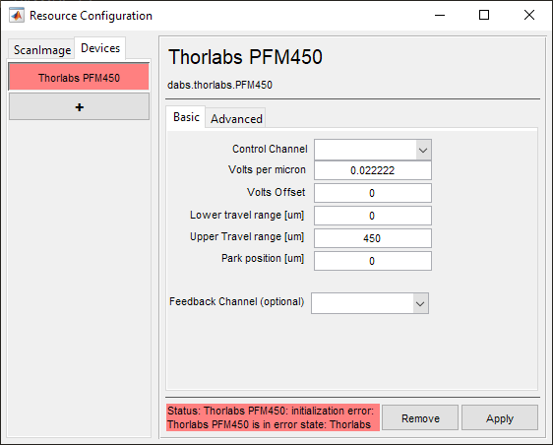The height and width of the screenshot is (445, 553).
Task: Remove the Thorlabs PFM450 device
Action: pyautogui.click(x=420, y=417)
